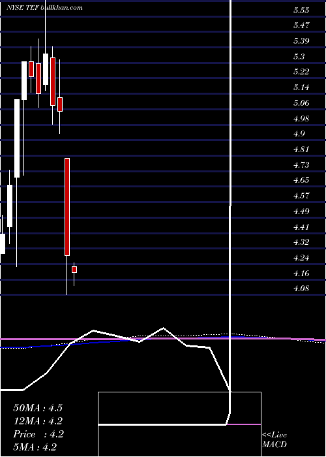326x457 pixels.
Task: Click the 4.16 price axis label
Action: coord(301,274)
